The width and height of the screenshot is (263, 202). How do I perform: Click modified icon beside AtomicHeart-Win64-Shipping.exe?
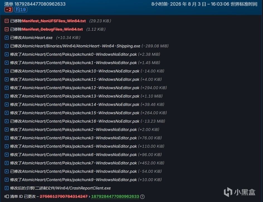click(7, 46)
